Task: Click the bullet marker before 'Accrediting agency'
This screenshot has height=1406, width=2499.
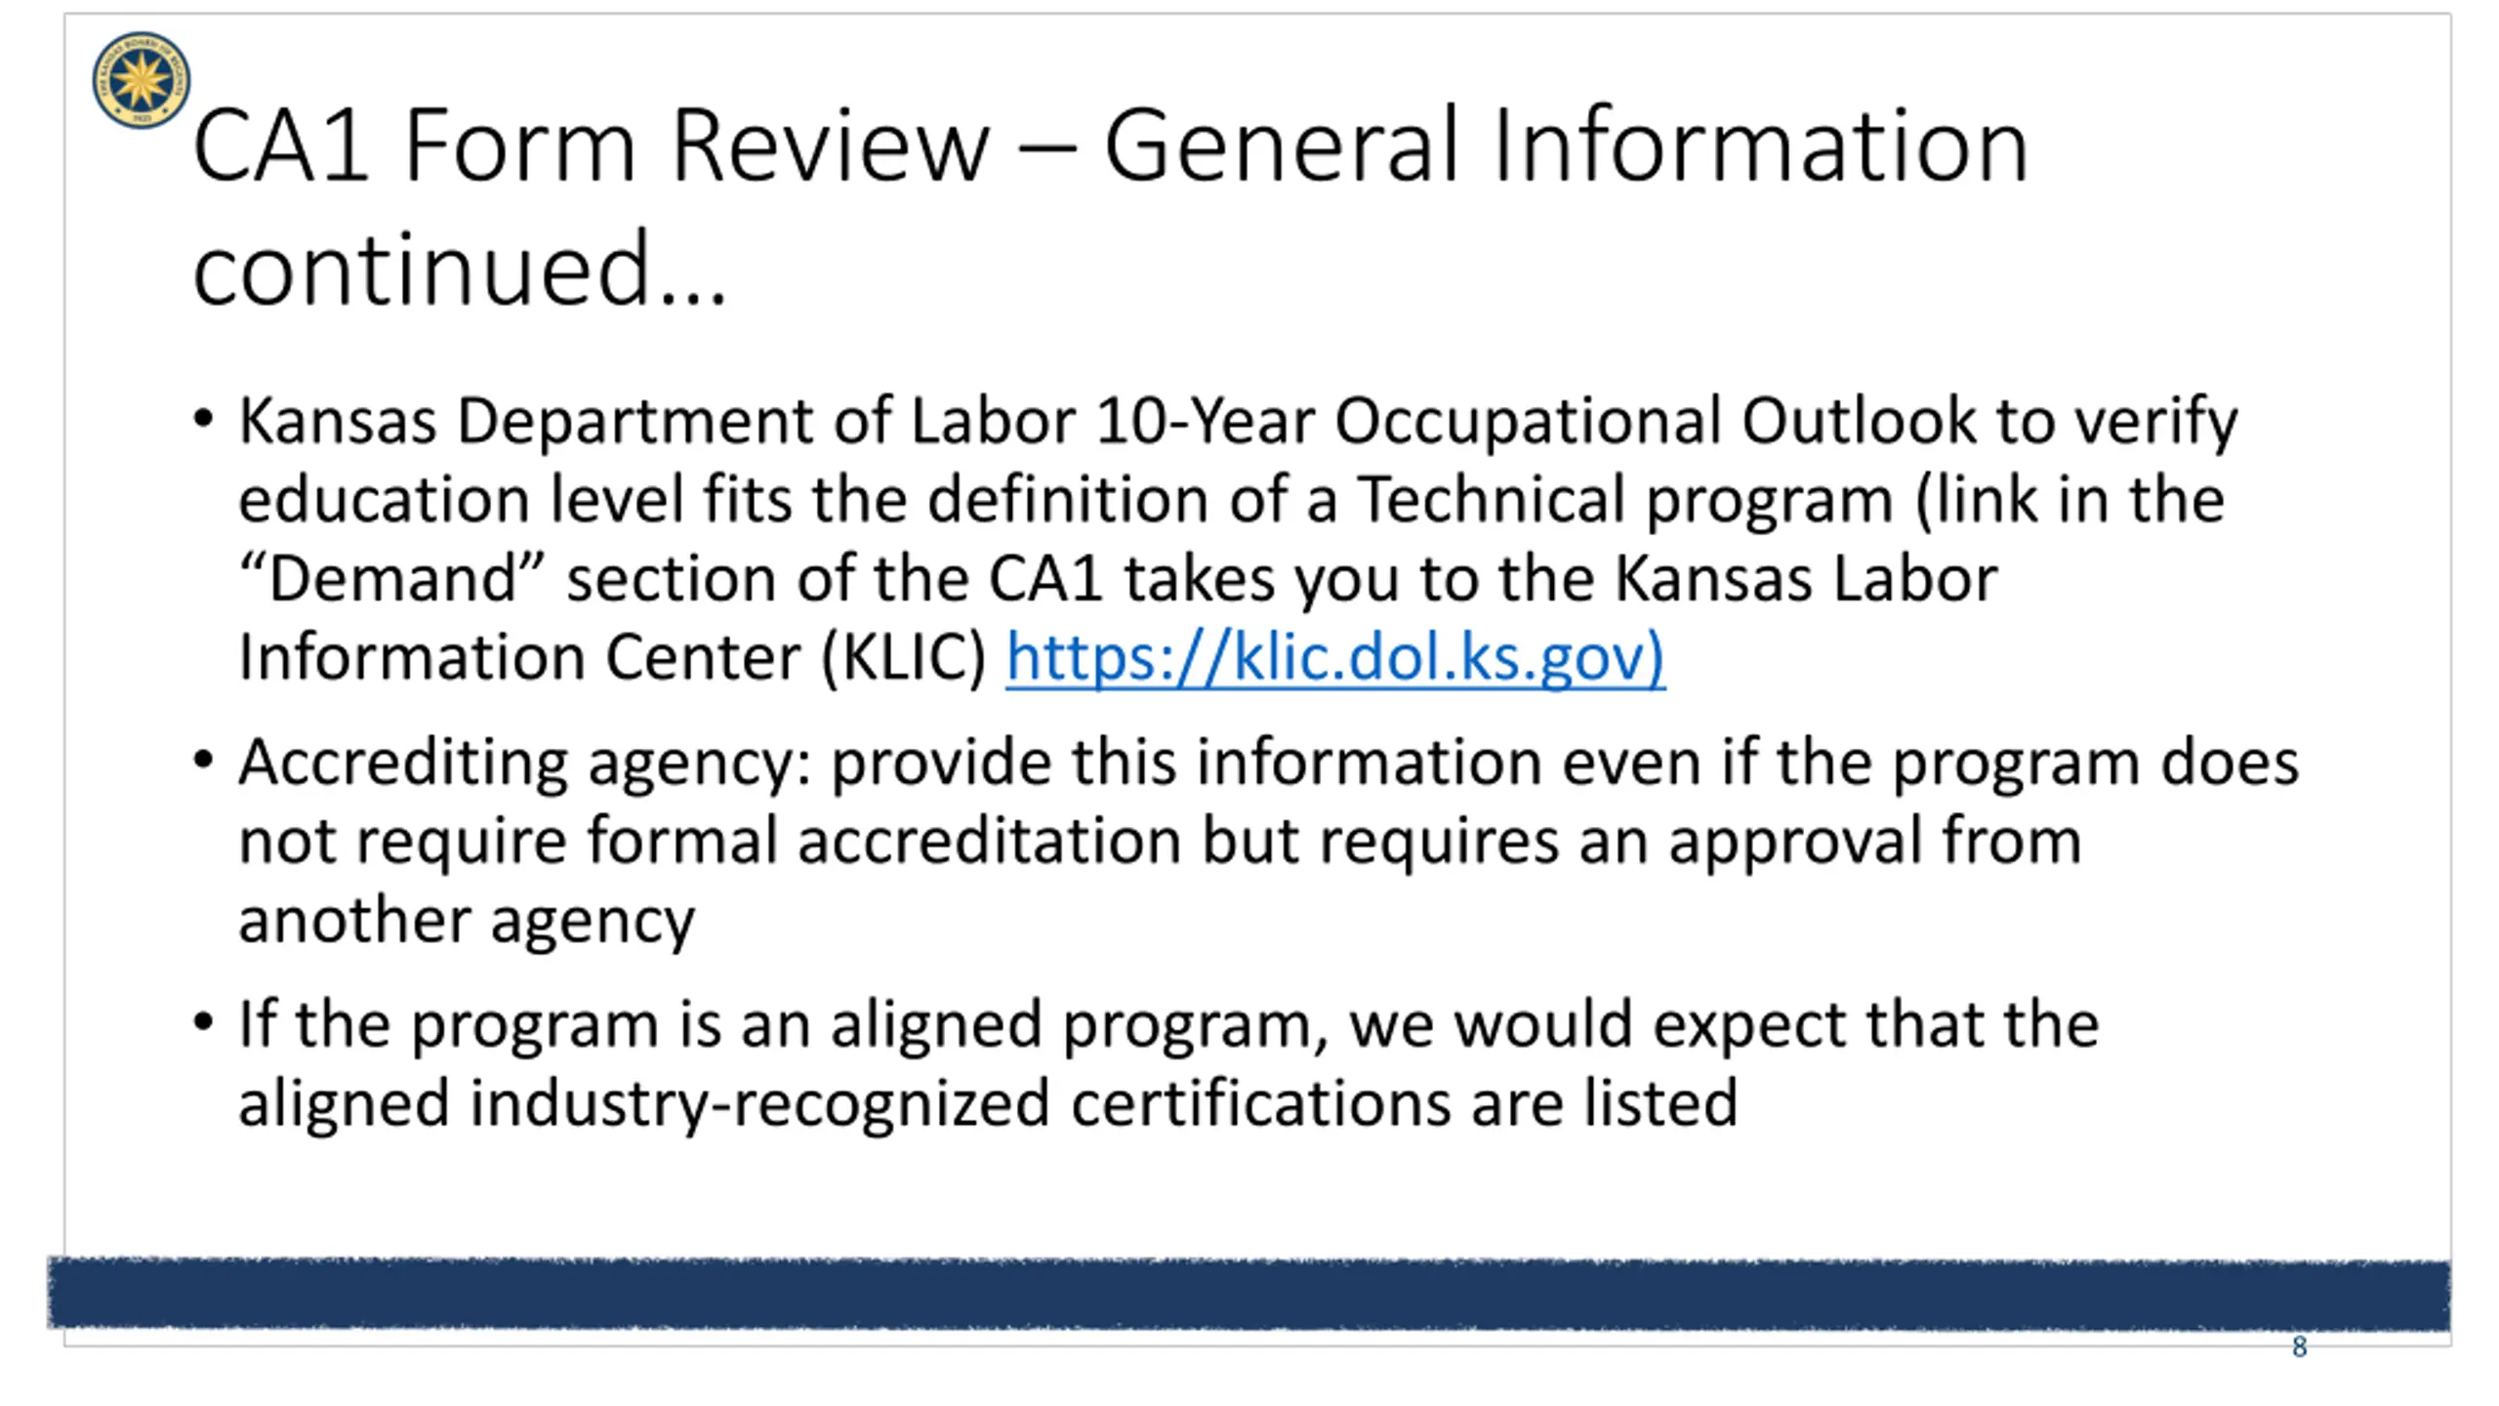Action: pyautogui.click(x=203, y=760)
